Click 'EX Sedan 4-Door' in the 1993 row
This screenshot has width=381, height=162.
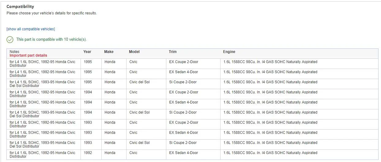(184, 133)
